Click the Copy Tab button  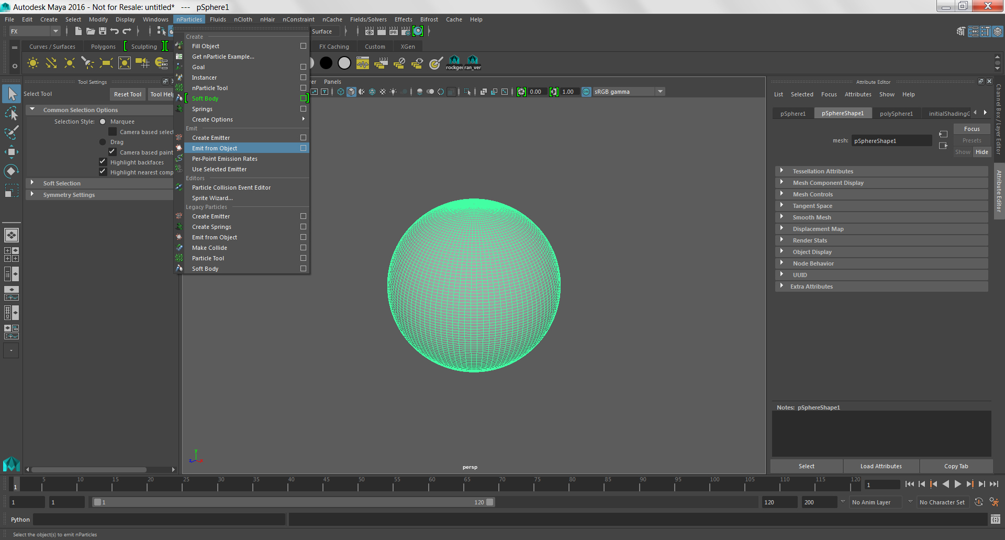point(956,466)
